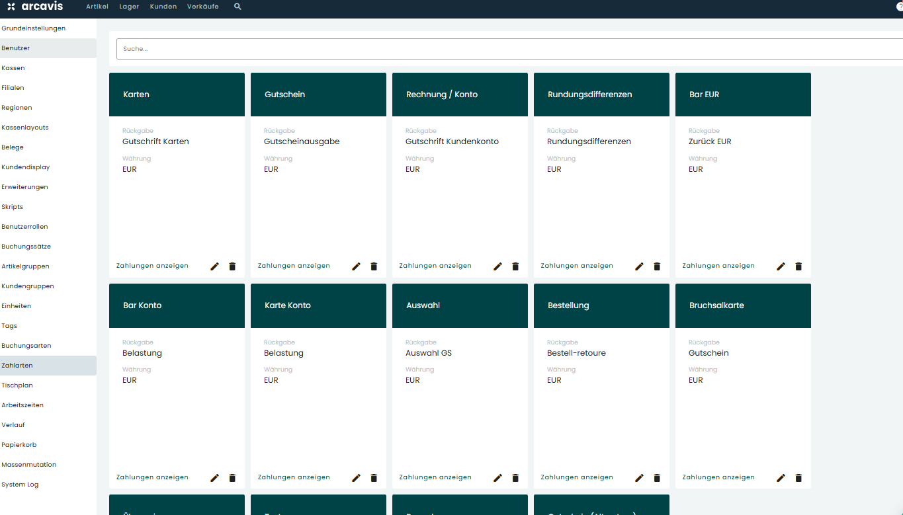Viewport: 903px width, 515px height.
Task: Open Arbeitszeiten in the sidebar
Action: pos(48,405)
